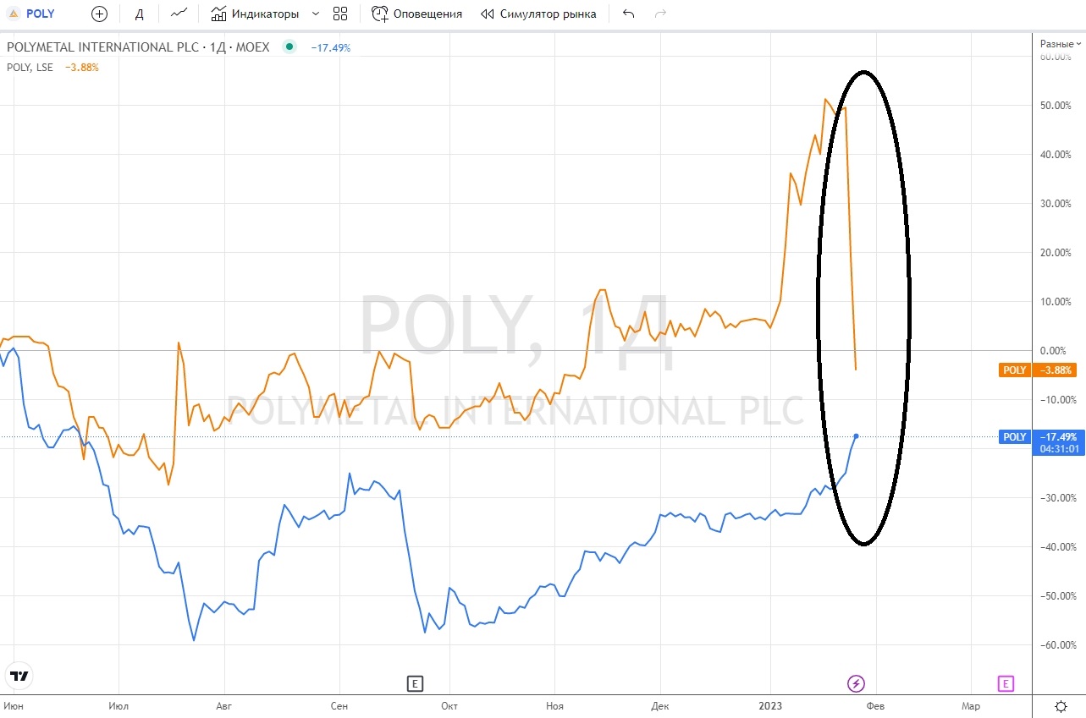1086x718 pixels.
Task: Click the 2023 label on the time axis
Action: (770, 706)
